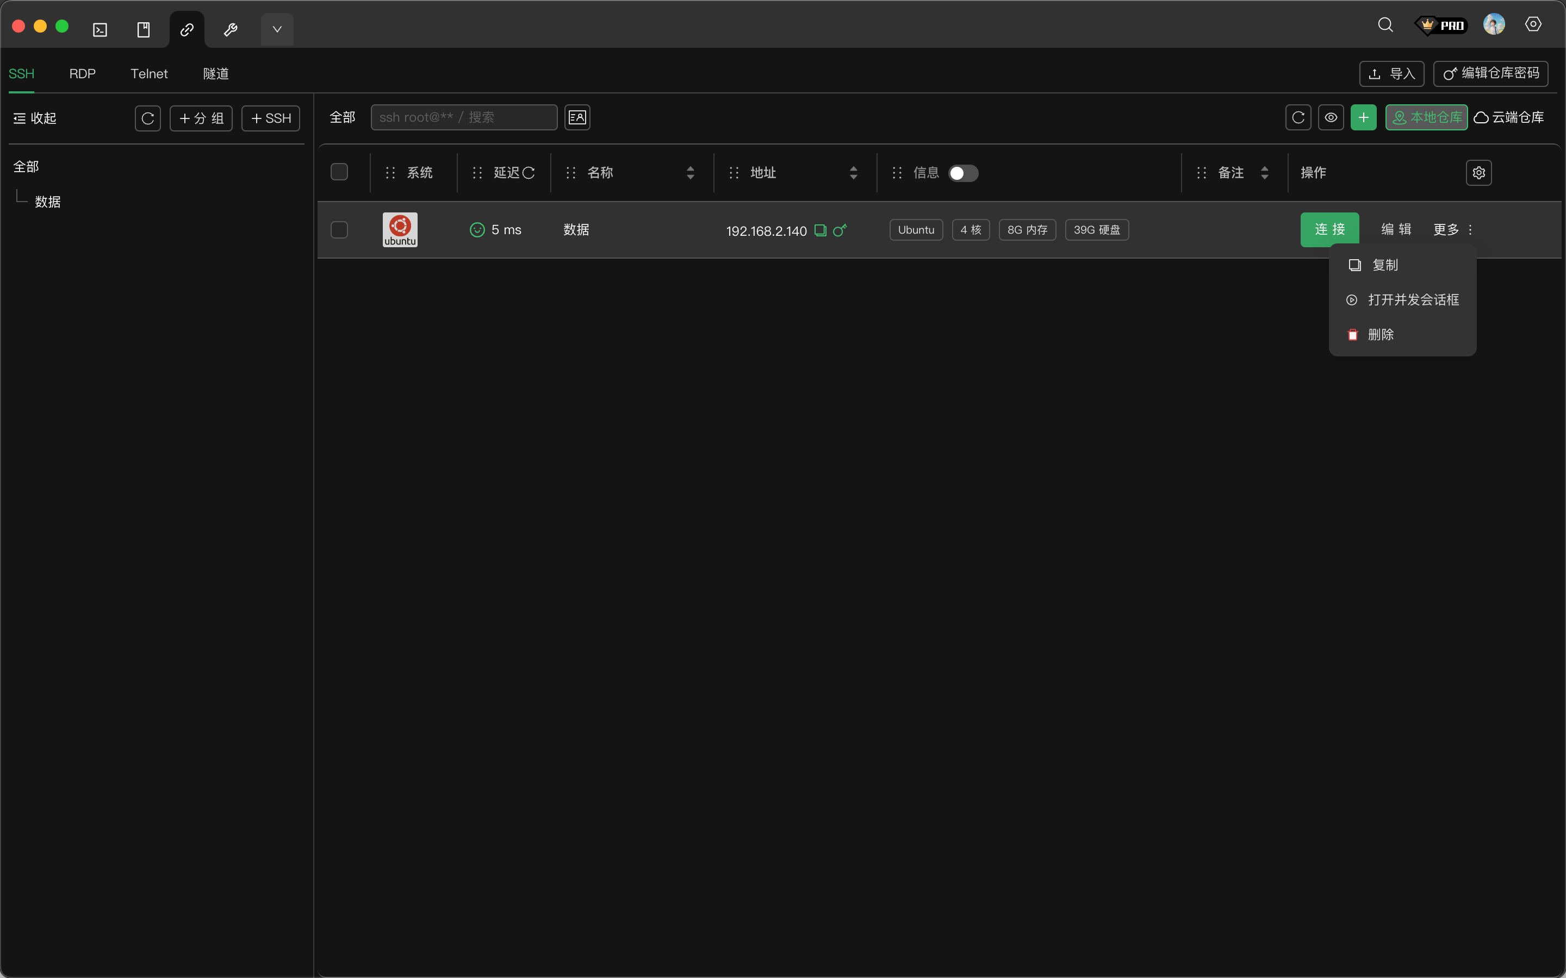Open the PRO crown badge
The height and width of the screenshot is (978, 1566).
point(1441,25)
